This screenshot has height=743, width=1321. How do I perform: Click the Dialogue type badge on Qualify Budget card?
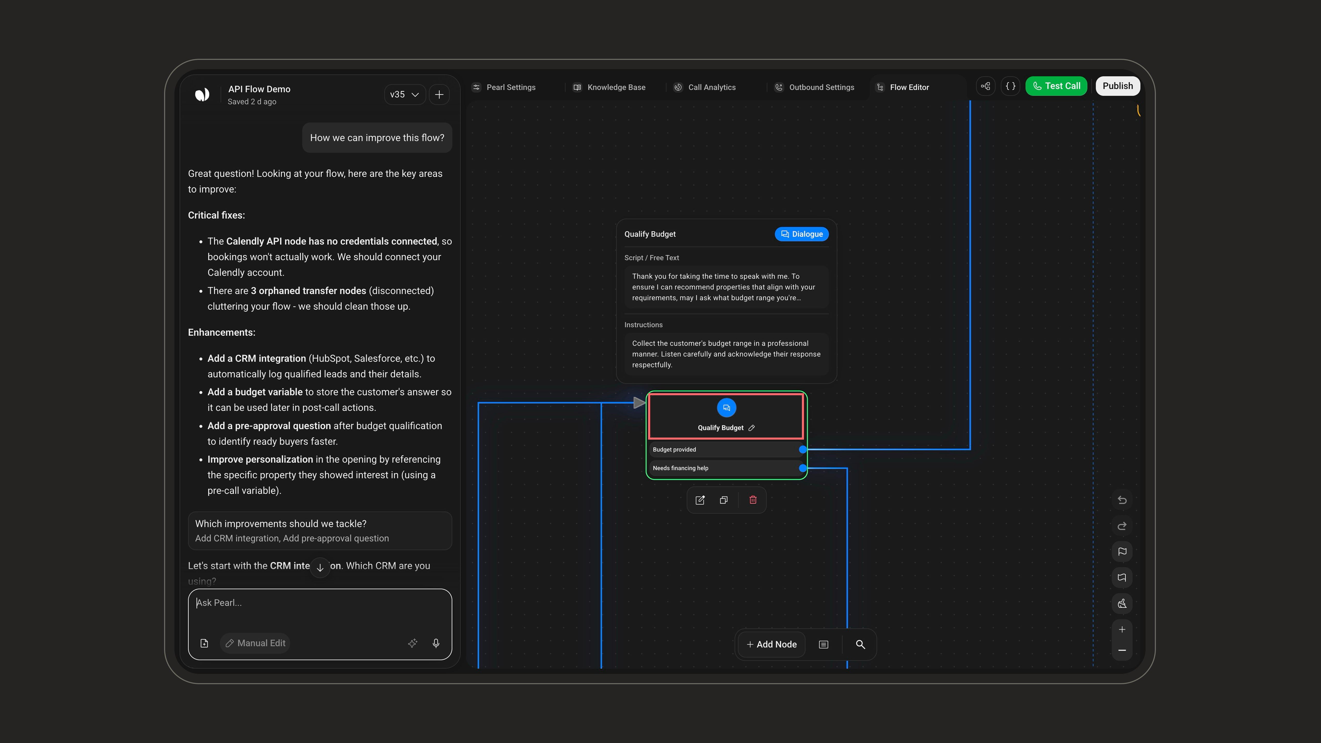click(x=802, y=234)
